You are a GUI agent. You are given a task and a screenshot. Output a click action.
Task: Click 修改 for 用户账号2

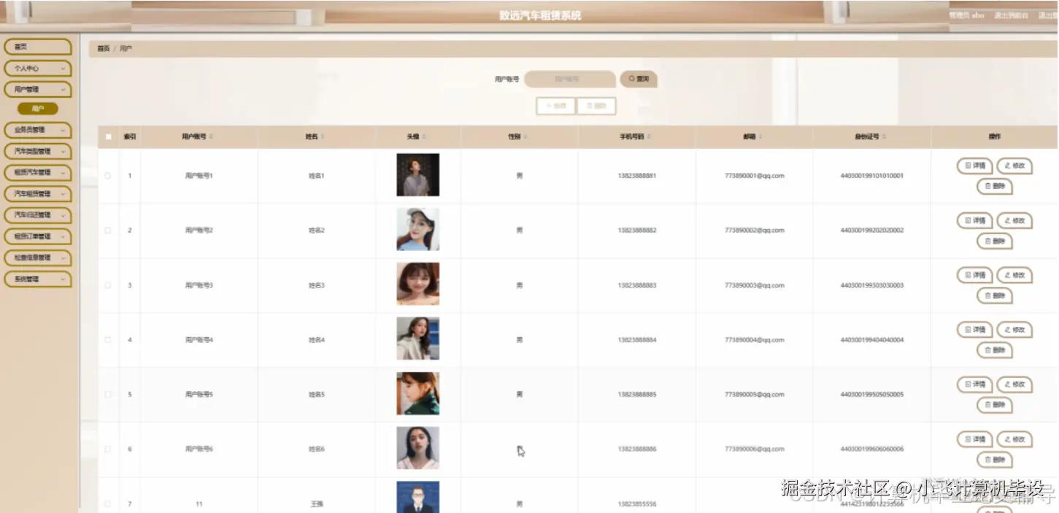coord(1014,220)
